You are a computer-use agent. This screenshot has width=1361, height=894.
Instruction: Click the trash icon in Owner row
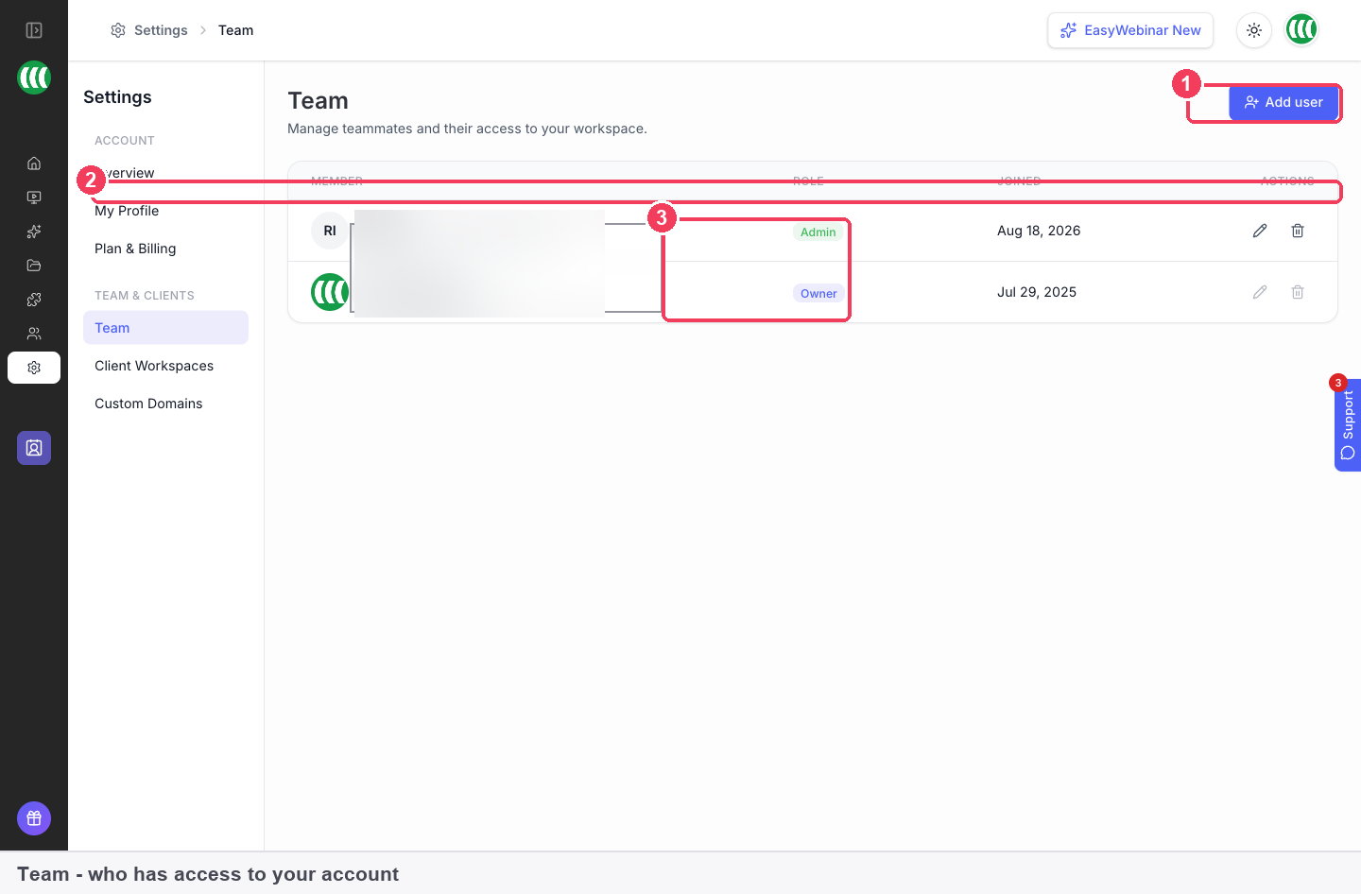point(1298,292)
